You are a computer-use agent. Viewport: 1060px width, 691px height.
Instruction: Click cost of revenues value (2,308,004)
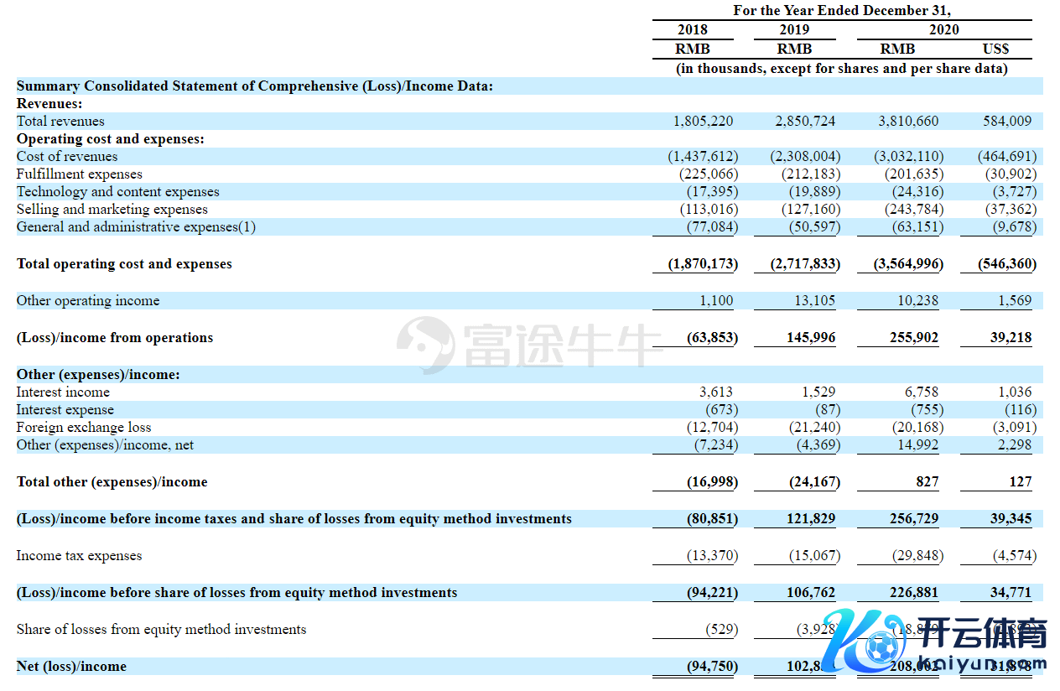(x=805, y=156)
